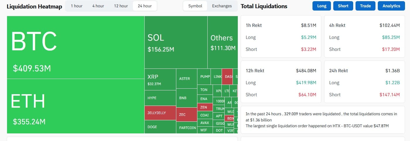Click the blue Short button
The image size is (410, 141).
coord(343,6)
